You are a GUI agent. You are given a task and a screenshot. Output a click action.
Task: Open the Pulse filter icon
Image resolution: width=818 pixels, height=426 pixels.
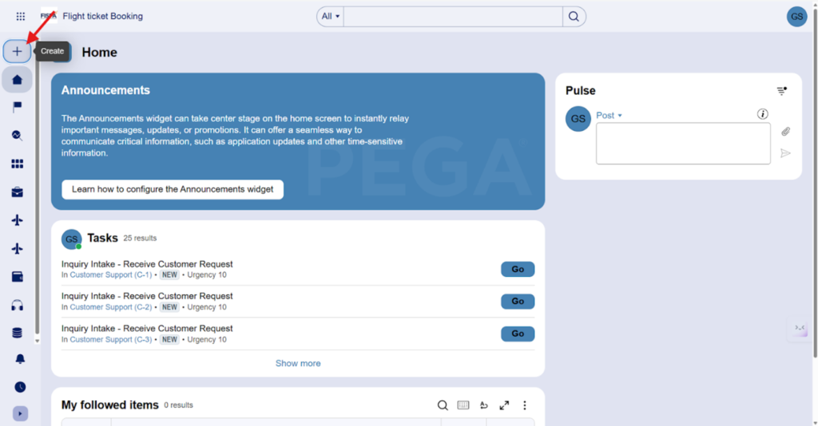[x=782, y=91]
